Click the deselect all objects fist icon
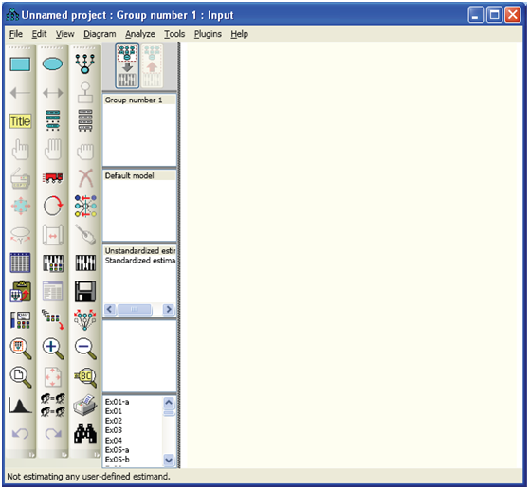Image resolution: width=529 pixels, height=489 pixels. (85, 151)
